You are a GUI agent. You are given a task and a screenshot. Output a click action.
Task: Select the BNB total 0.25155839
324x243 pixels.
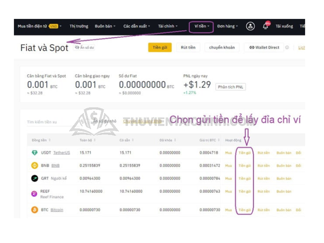point(90,166)
